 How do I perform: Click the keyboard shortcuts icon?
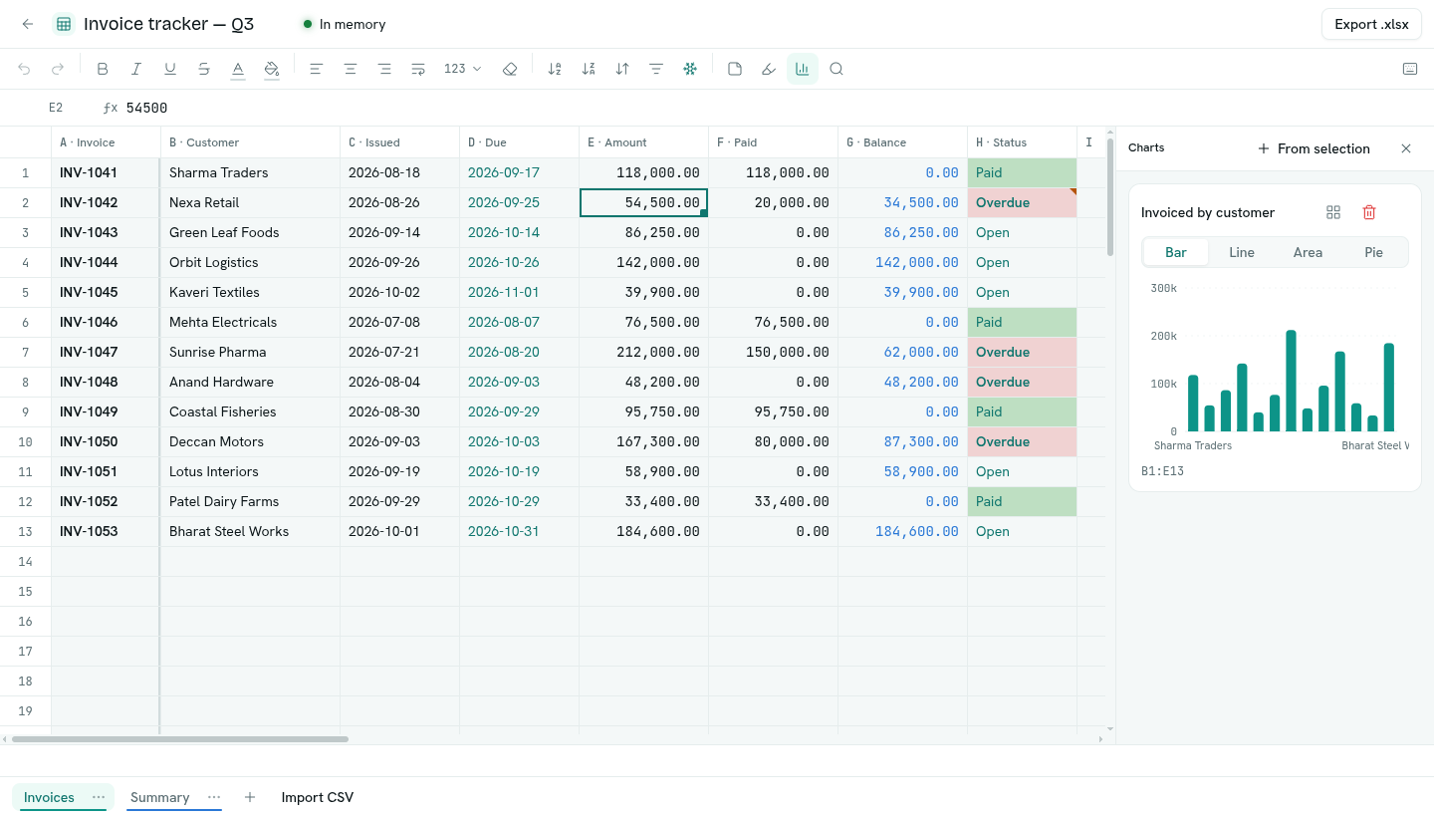[x=1410, y=69]
